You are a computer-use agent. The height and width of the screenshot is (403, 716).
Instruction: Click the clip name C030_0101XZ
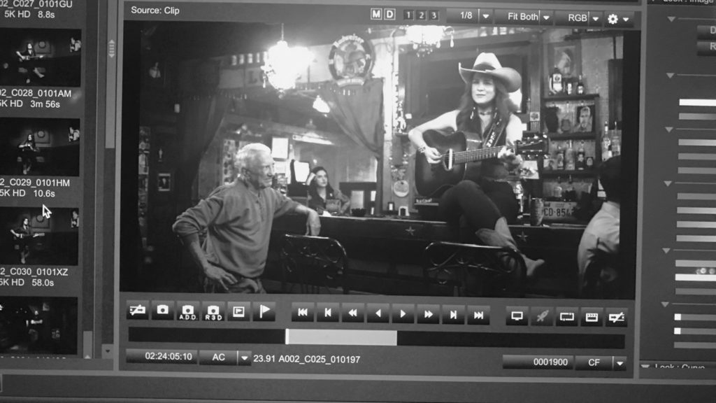point(34,272)
